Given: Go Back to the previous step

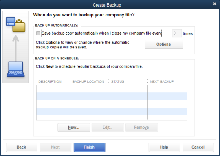Looking at the screenshot, I should coord(22,147).
